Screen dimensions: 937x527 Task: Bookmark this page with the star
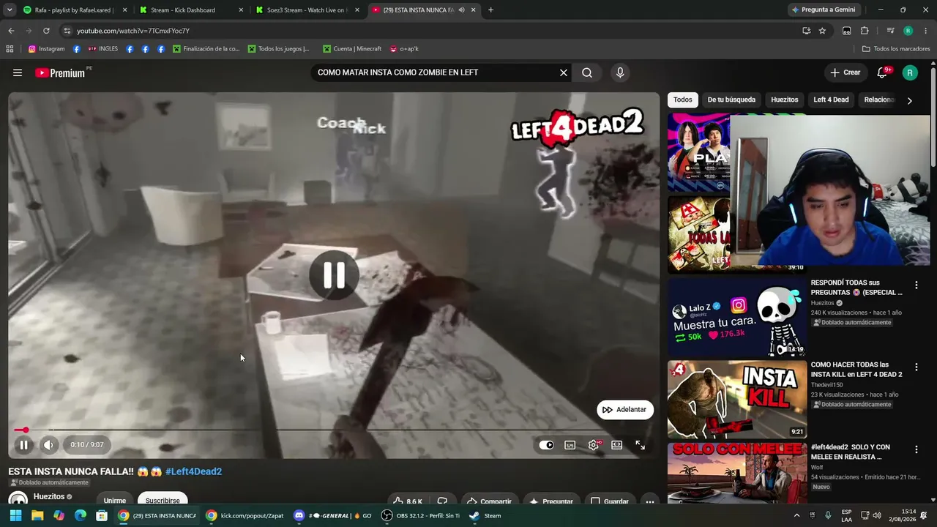822,31
